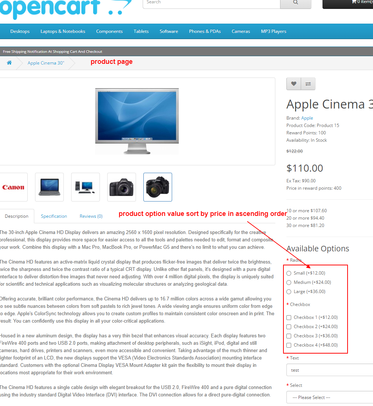Open the Laptops & Notebooks menu
Image resolution: width=373 pixels, height=406 pixels.
(63, 31)
